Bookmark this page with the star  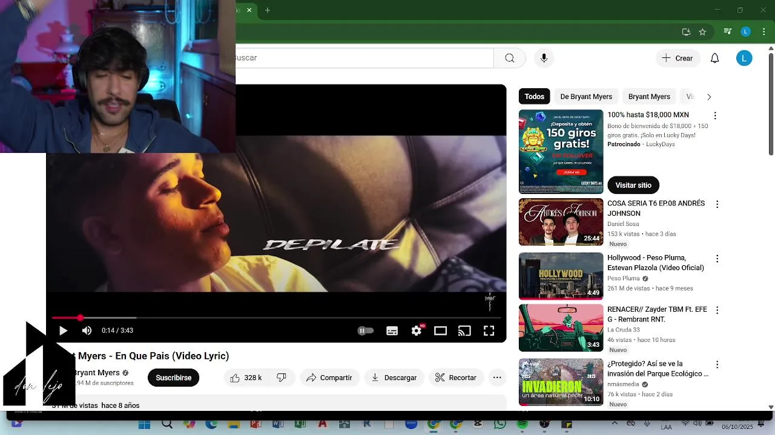(x=702, y=32)
